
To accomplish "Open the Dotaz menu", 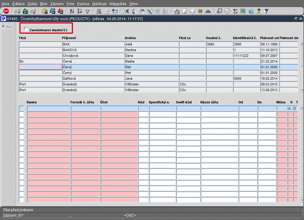I will (x=32, y=4).
